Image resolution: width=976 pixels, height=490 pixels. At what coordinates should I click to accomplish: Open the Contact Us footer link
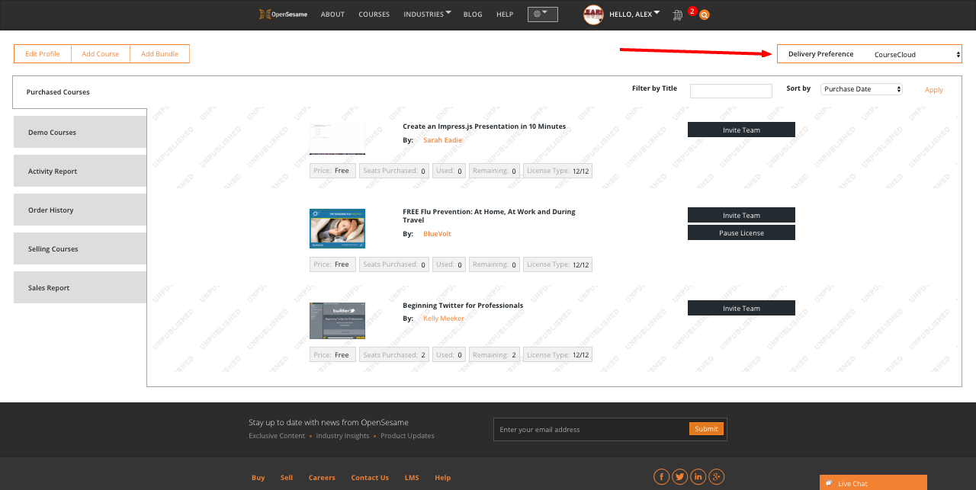coord(370,478)
